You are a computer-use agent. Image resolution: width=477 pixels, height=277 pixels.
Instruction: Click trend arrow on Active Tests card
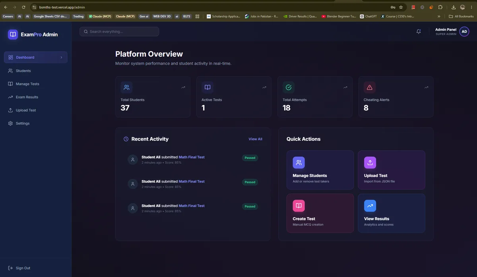[264, 87]
